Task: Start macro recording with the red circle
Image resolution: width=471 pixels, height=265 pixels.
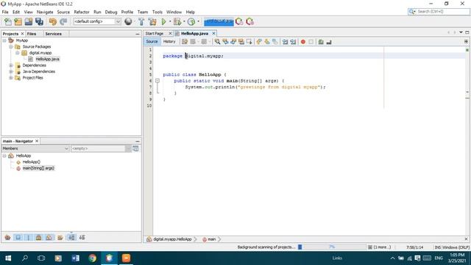Action: [303, 42]
